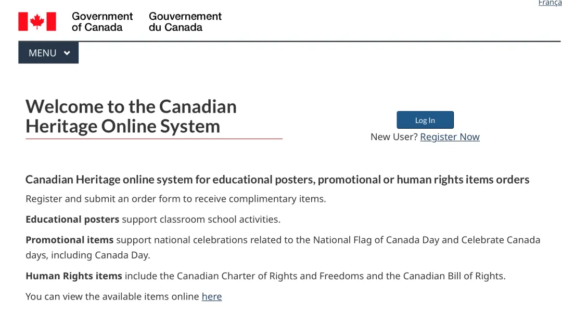Click the 'New User?' text
The width and height of the screenshot is (562, 315).
[394, 137]
